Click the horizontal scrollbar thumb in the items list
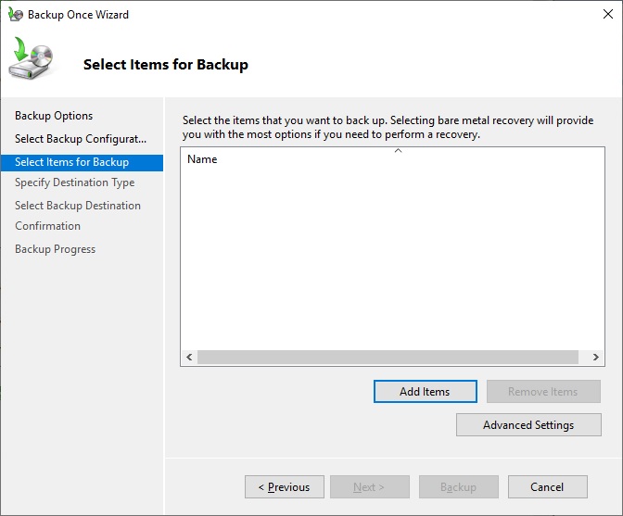The image size is (623, 516). 388,358
